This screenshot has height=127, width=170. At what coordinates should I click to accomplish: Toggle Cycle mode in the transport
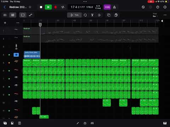(x=63, y=7)
